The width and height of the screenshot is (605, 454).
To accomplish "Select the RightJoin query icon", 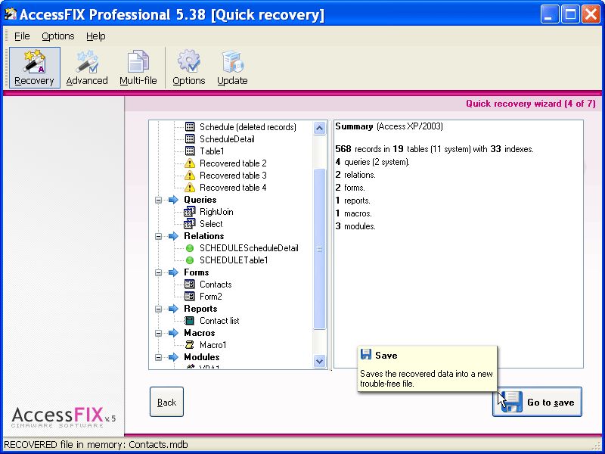I will click(x=190, y=212).
